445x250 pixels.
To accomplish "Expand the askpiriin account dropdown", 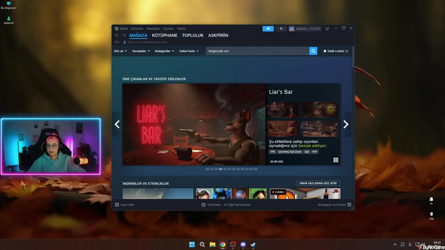I will click(305, 28).
